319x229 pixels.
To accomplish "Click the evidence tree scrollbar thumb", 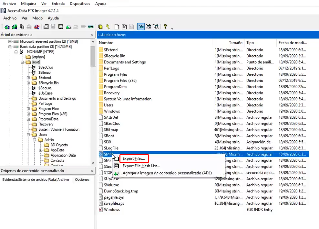I will (x=93, y=56).
